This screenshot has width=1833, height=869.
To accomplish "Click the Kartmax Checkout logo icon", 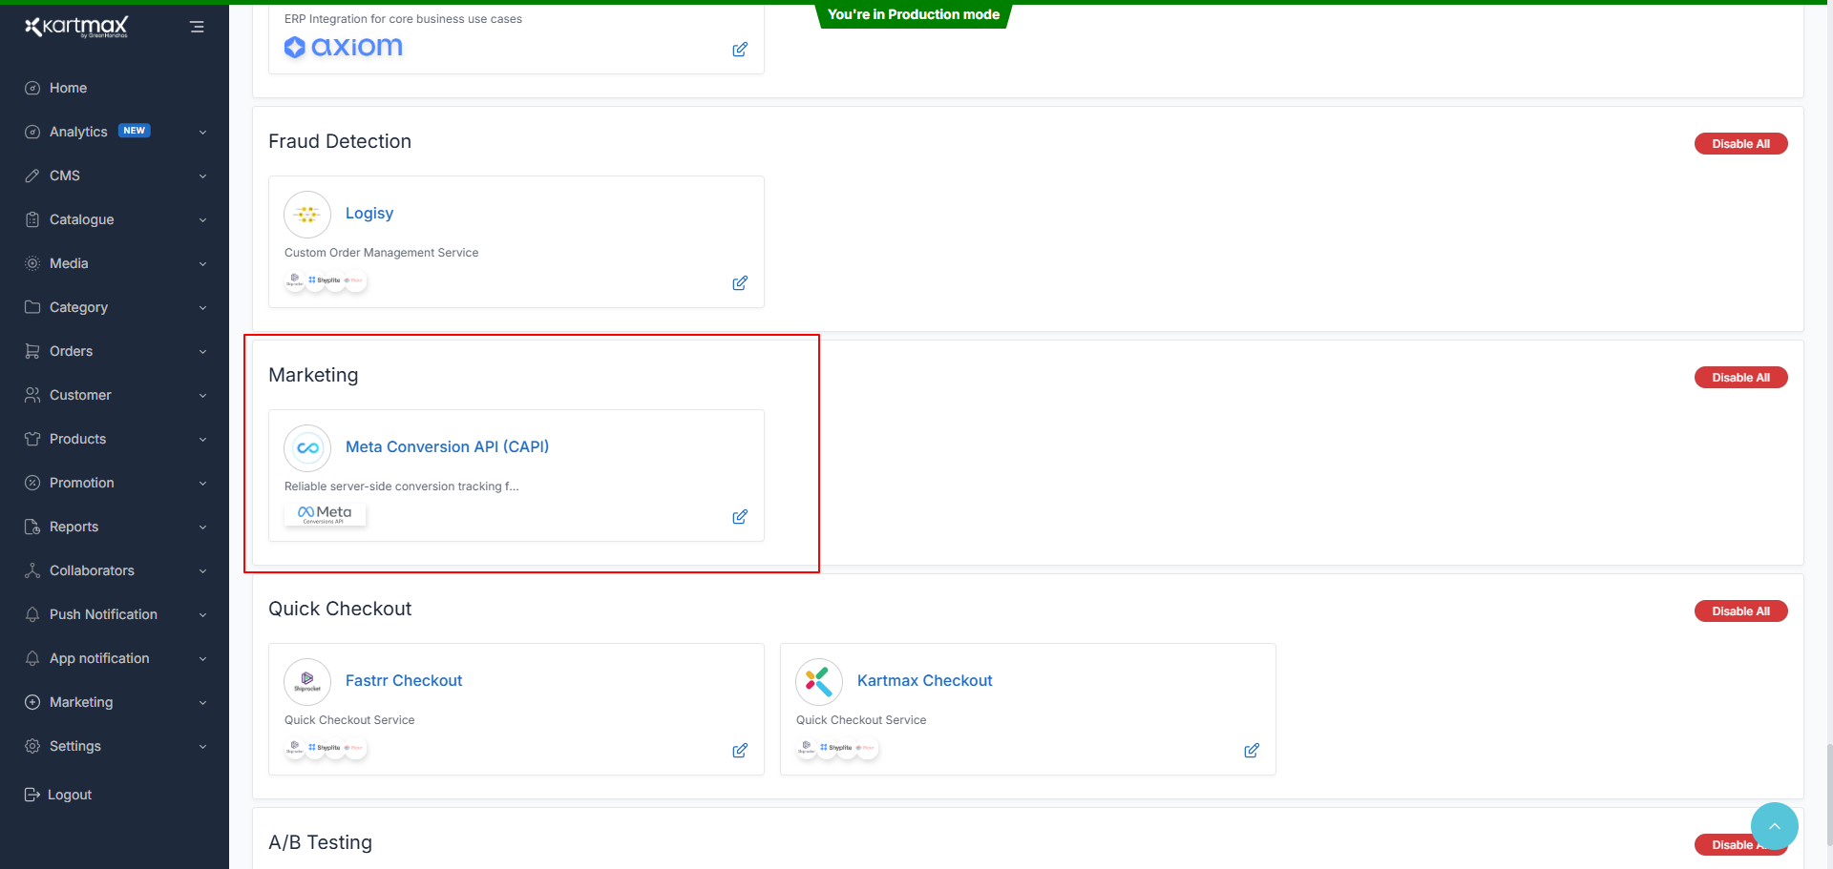I will tap(819, 682).
